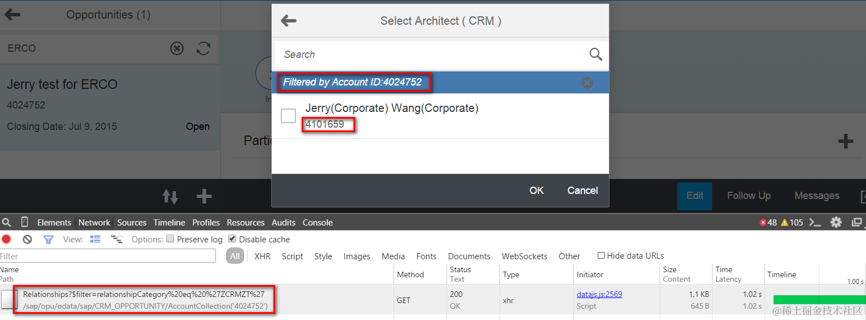Go back from the Opportunities list
The height and width of the screenshot is (320, 866).
coord(12,15)
